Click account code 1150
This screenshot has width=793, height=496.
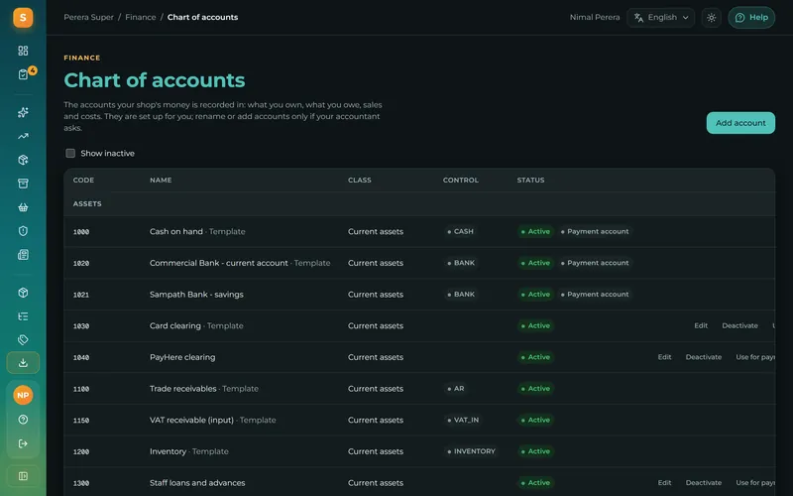pos(81,420)
